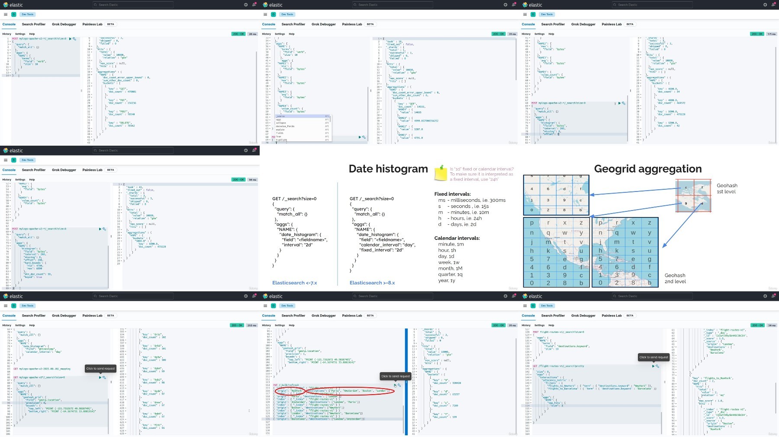This screenshot has width=779, height=437.
Task: Open newsfeed bell icon in top-left panel
Action: (254, 5)
